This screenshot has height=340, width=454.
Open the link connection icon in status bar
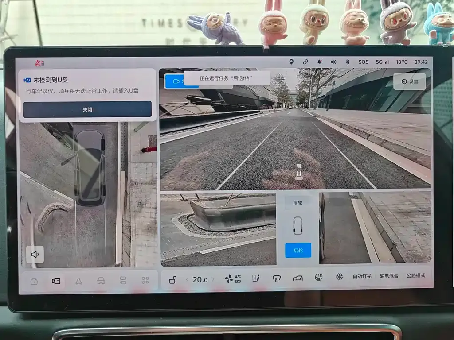click(305, 62)
